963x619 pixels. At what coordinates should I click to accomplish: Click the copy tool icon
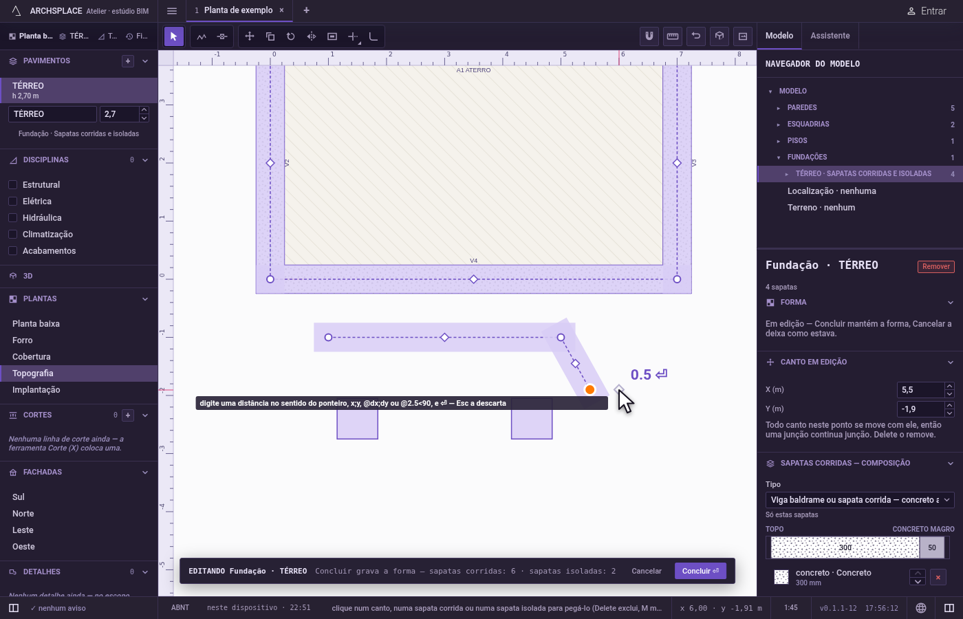tap(270, 36)
